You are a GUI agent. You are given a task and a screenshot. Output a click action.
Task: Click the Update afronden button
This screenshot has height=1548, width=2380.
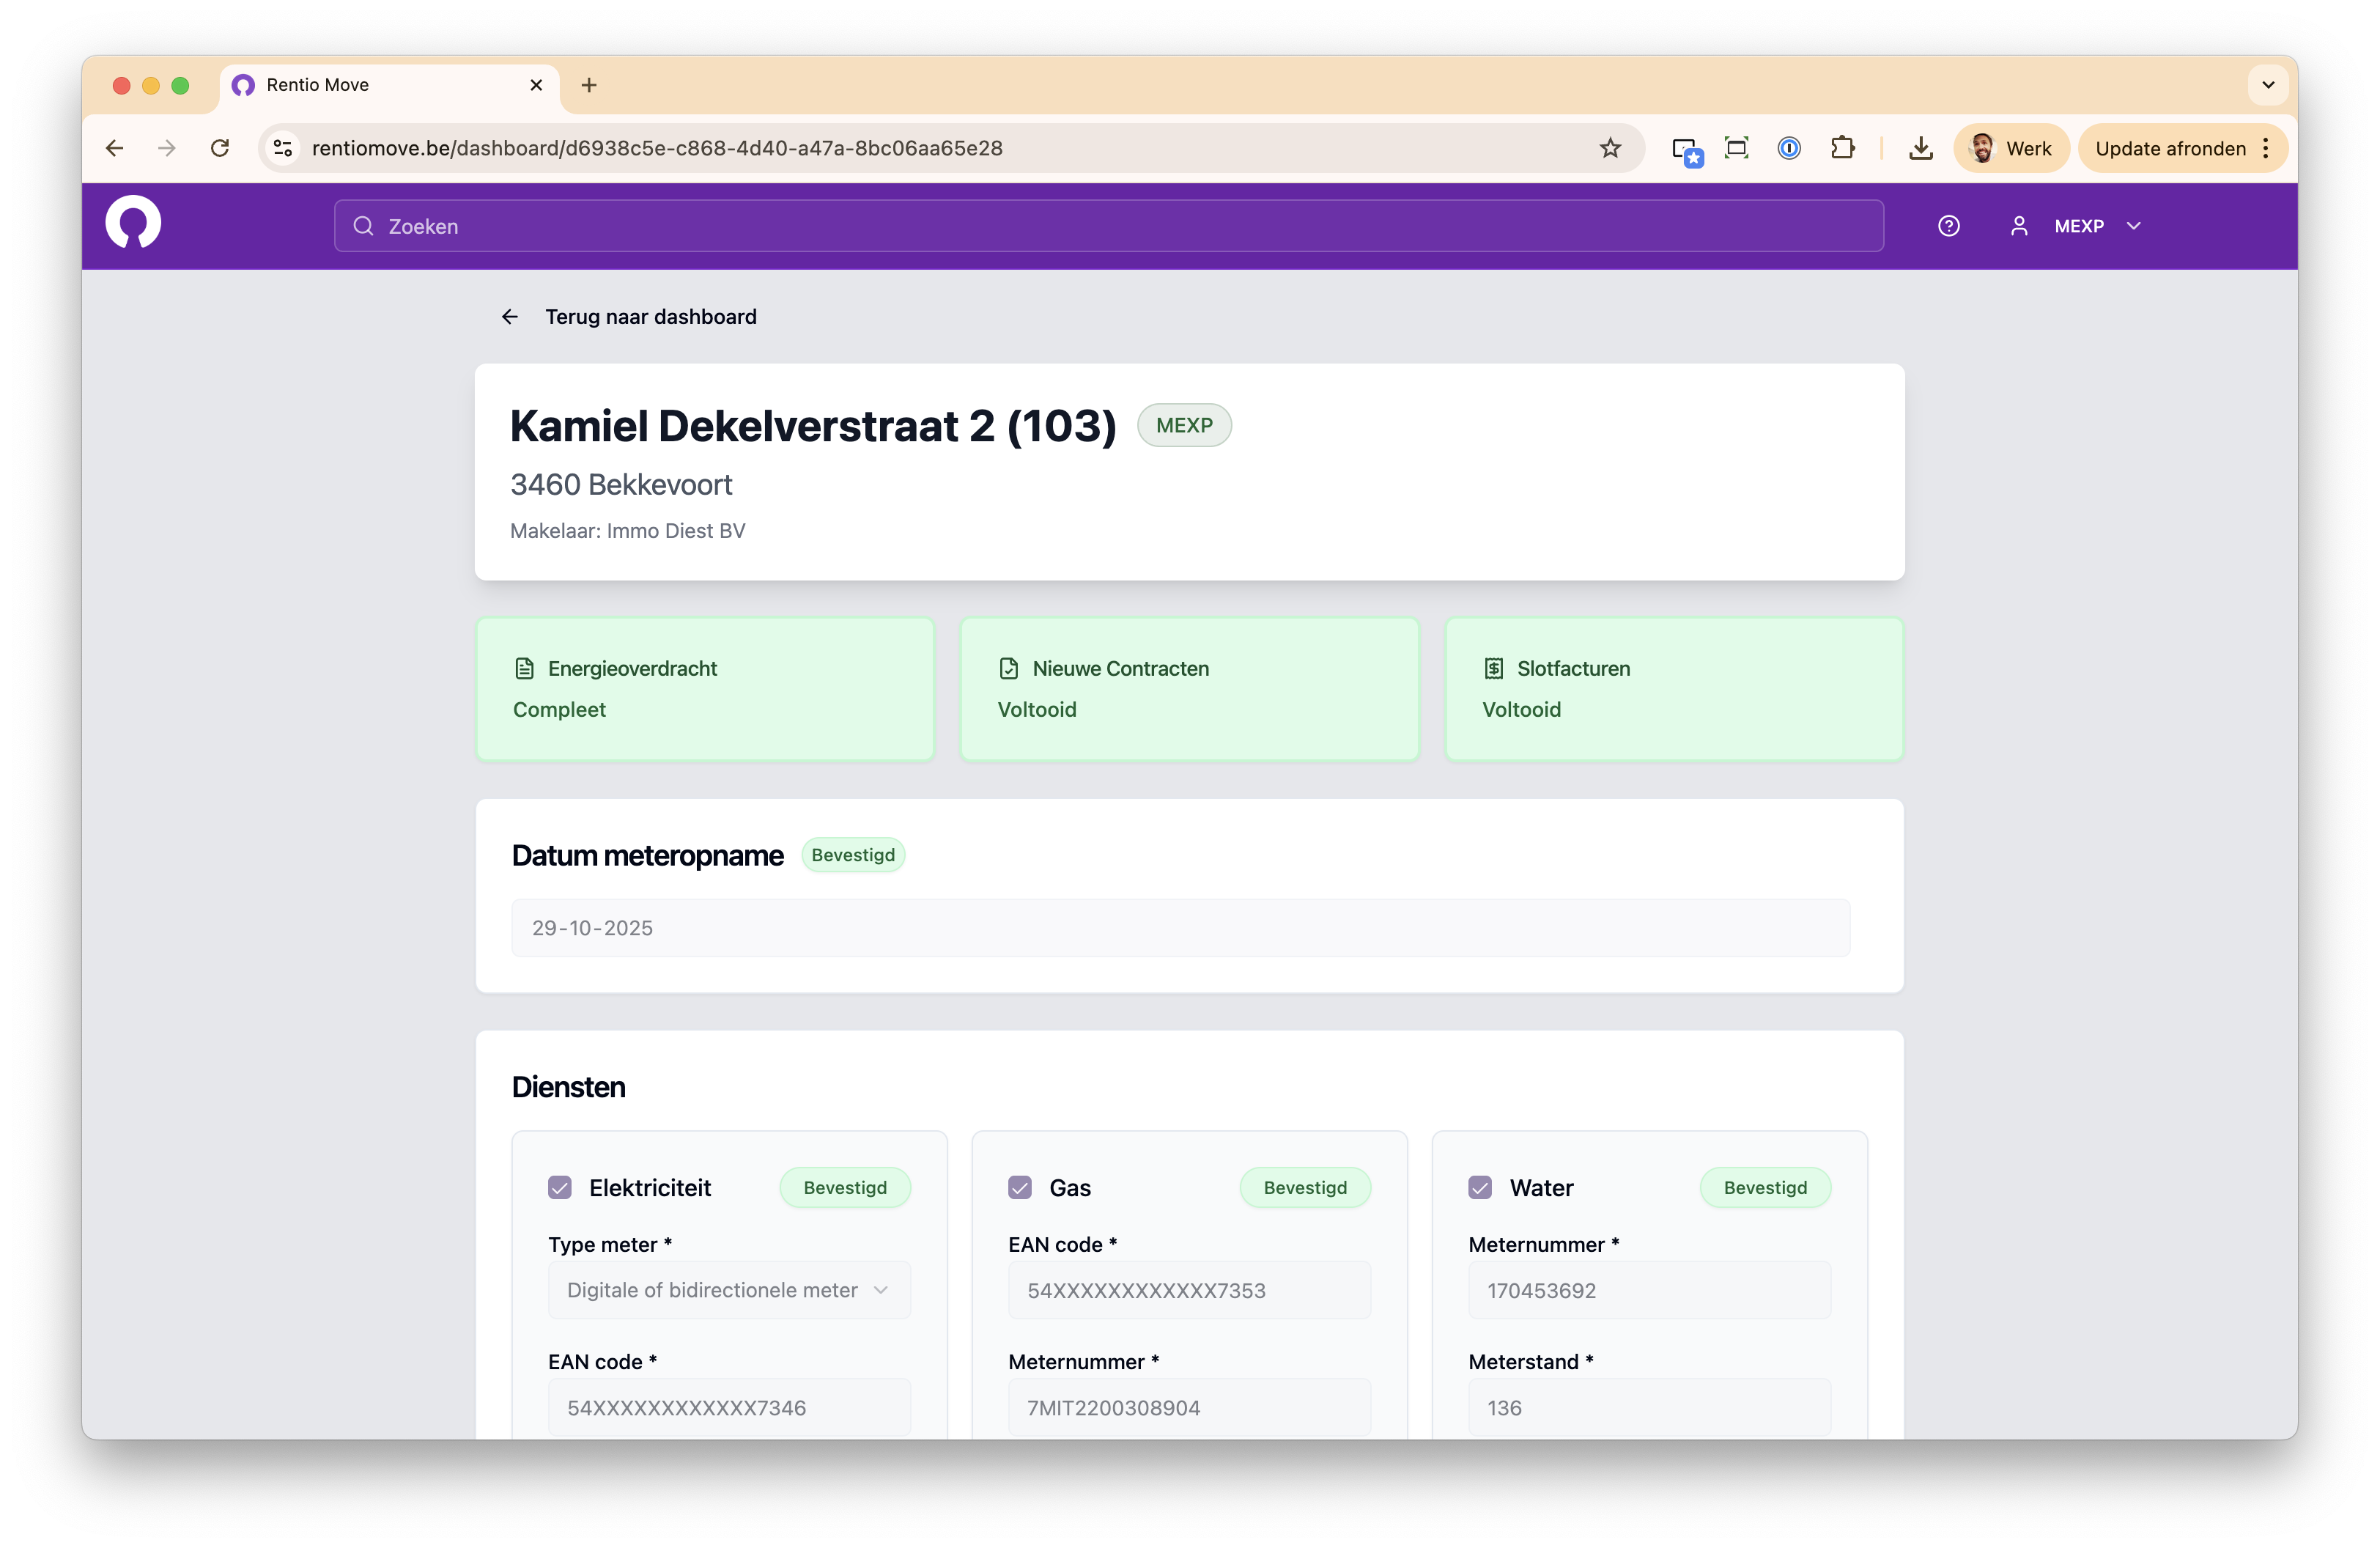point(2170,148)
